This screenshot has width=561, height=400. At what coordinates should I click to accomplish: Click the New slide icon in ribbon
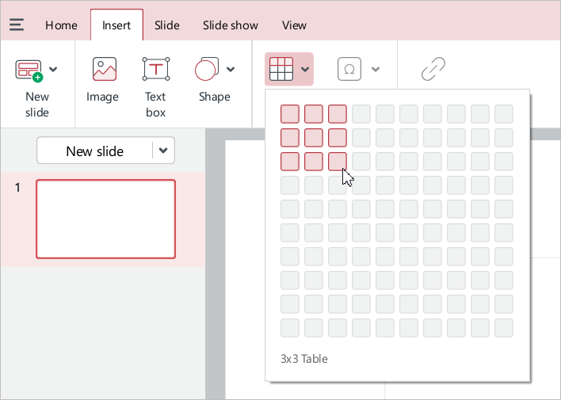point(29,70)
